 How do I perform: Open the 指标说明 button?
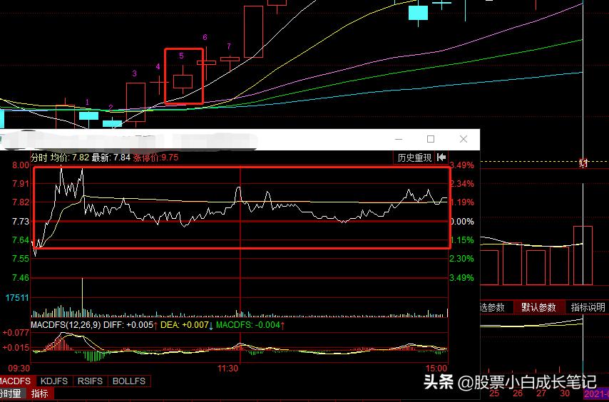pyautogui.click(x=588, y=307)
